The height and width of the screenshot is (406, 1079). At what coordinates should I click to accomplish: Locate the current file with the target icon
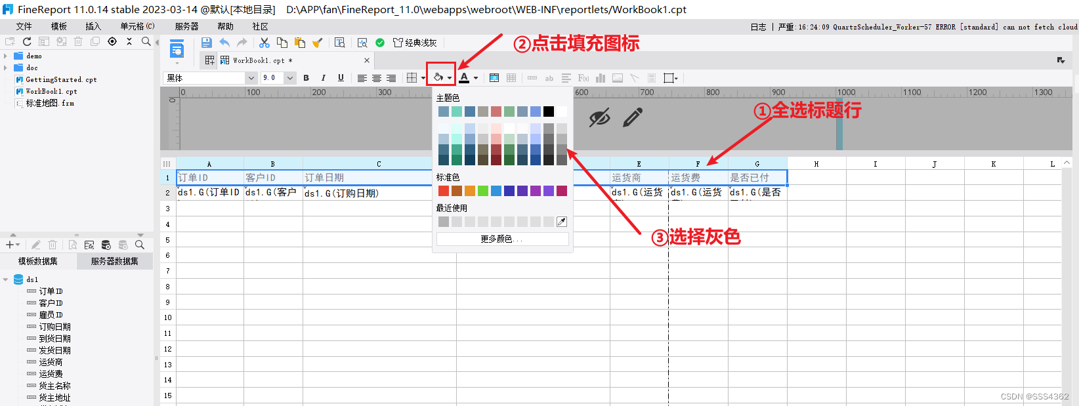pyautogui.click(x=112, y=41)
